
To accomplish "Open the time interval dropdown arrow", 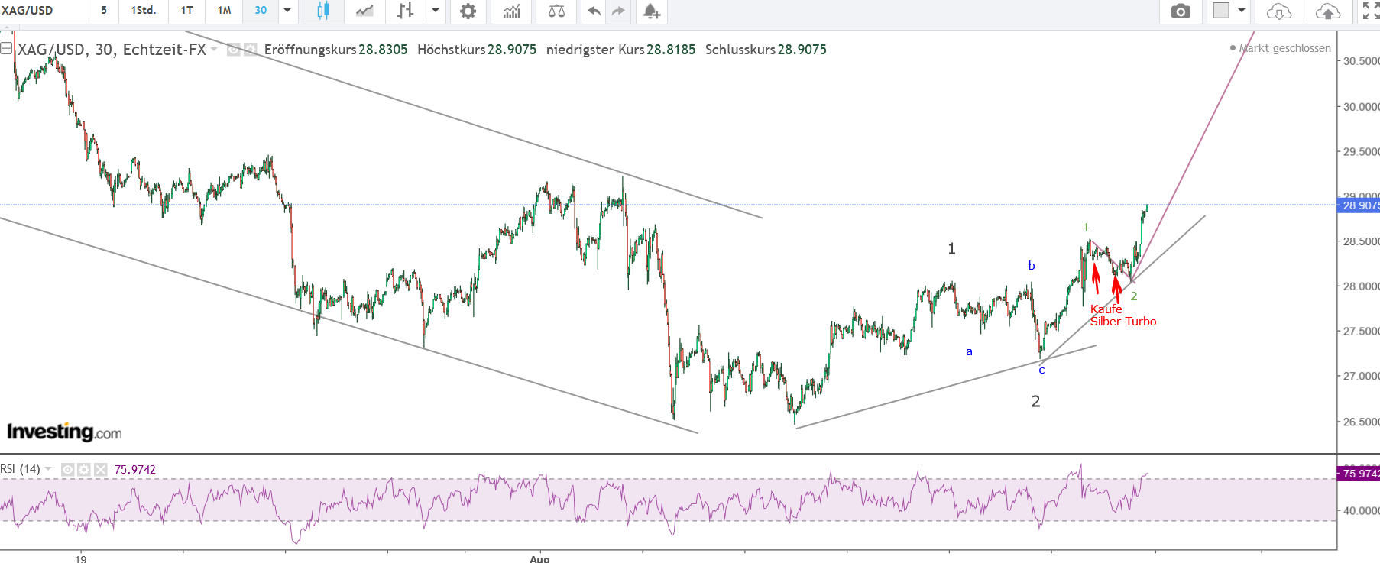I will tap(287, 11).
